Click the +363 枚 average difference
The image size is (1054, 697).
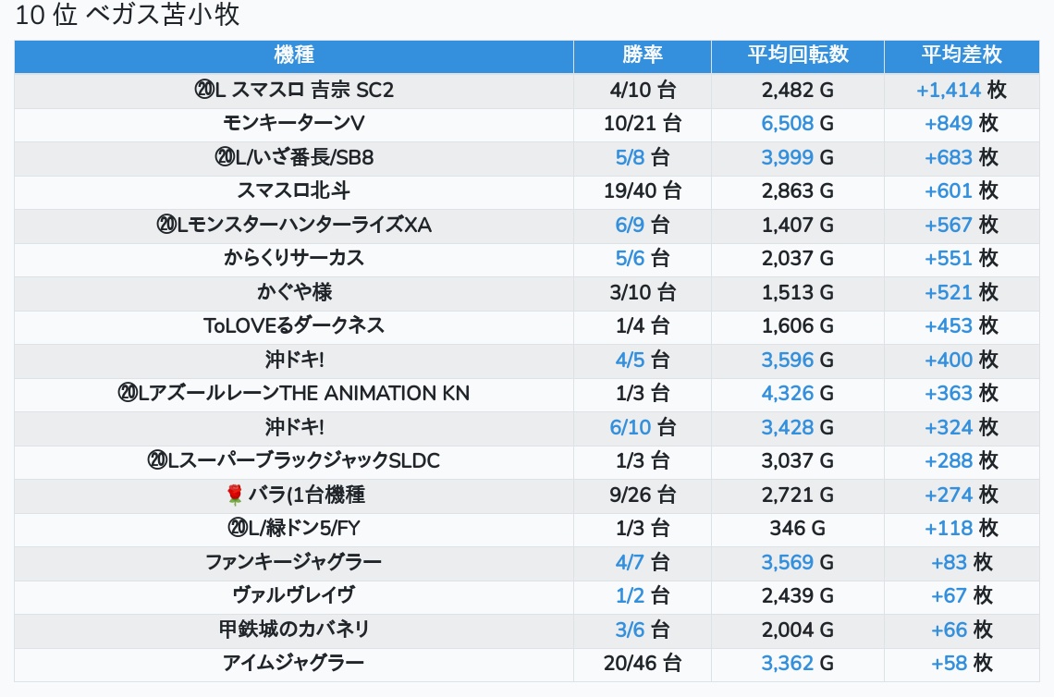click(962, 393)
